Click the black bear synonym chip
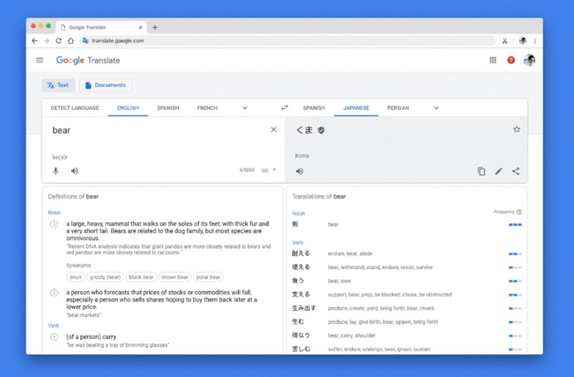Viewport: 574px width, 377px height. (141, 277)
